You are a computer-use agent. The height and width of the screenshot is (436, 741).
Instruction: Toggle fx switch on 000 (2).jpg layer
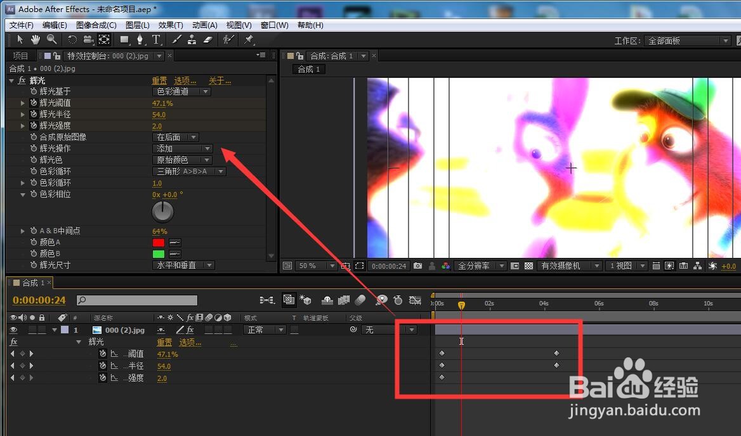click(190, 330)
